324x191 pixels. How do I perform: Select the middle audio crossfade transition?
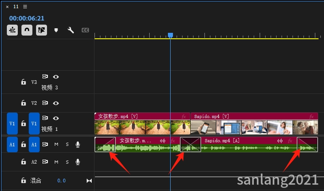[x=190, y=145]
